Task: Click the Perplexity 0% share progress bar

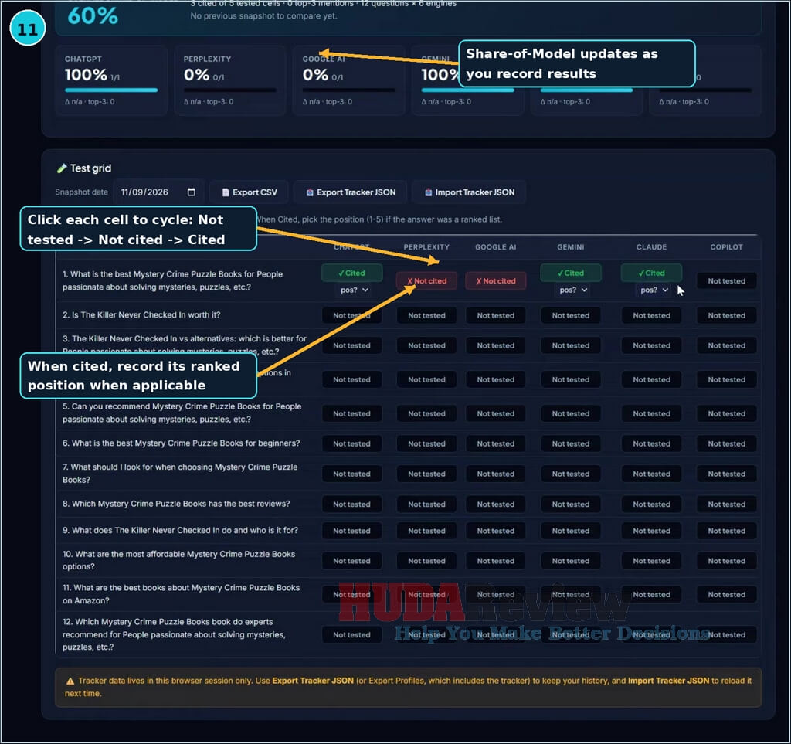Action: click(x=230, y=90)
